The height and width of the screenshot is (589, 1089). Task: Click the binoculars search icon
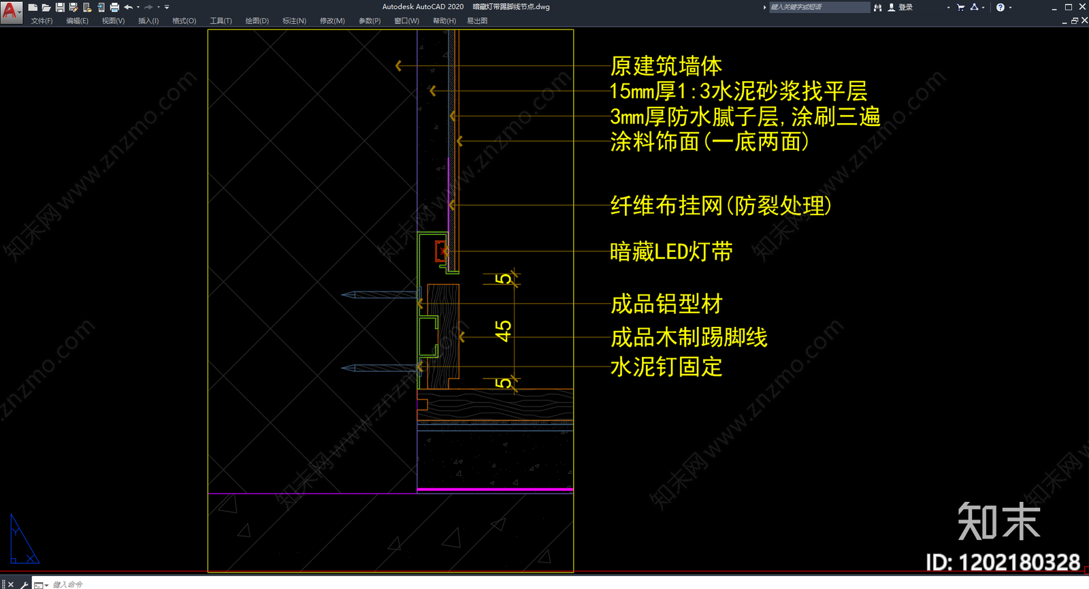pyautogui.click(x=878, y=7)
